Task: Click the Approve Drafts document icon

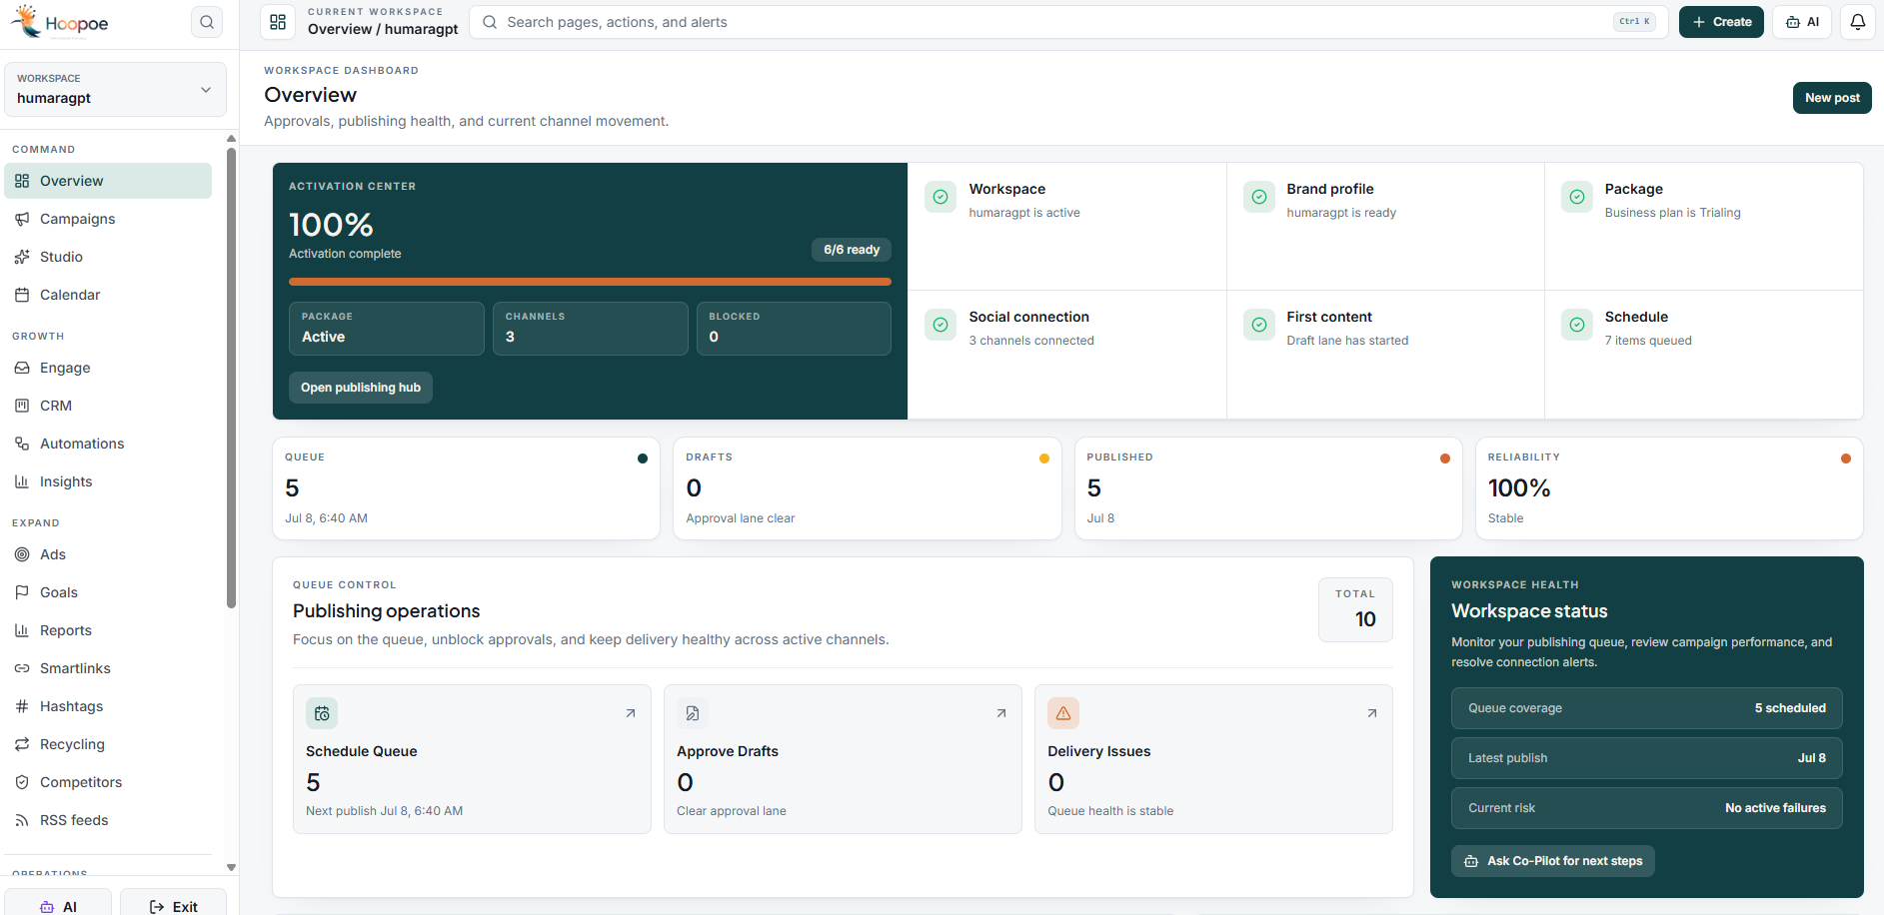Action: point(693,713)
